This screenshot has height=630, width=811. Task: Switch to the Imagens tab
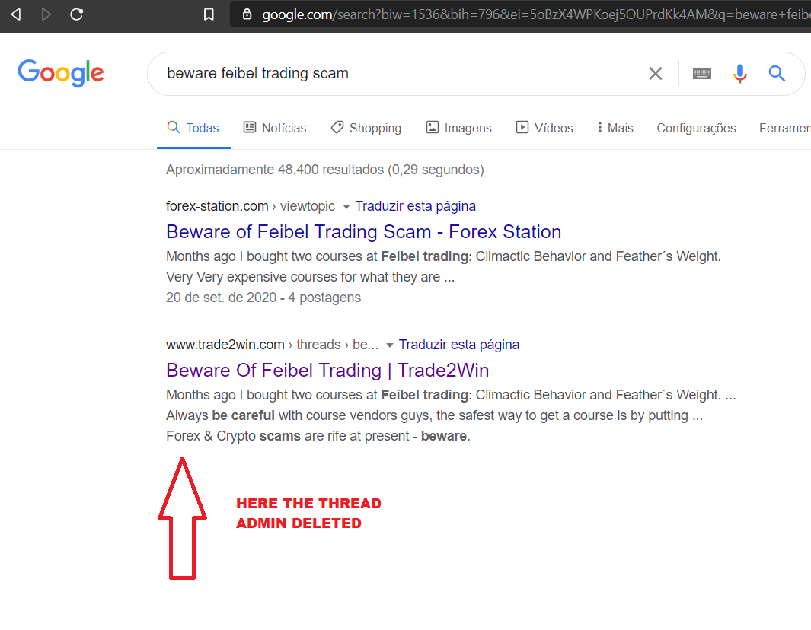(x=458, y=128)
